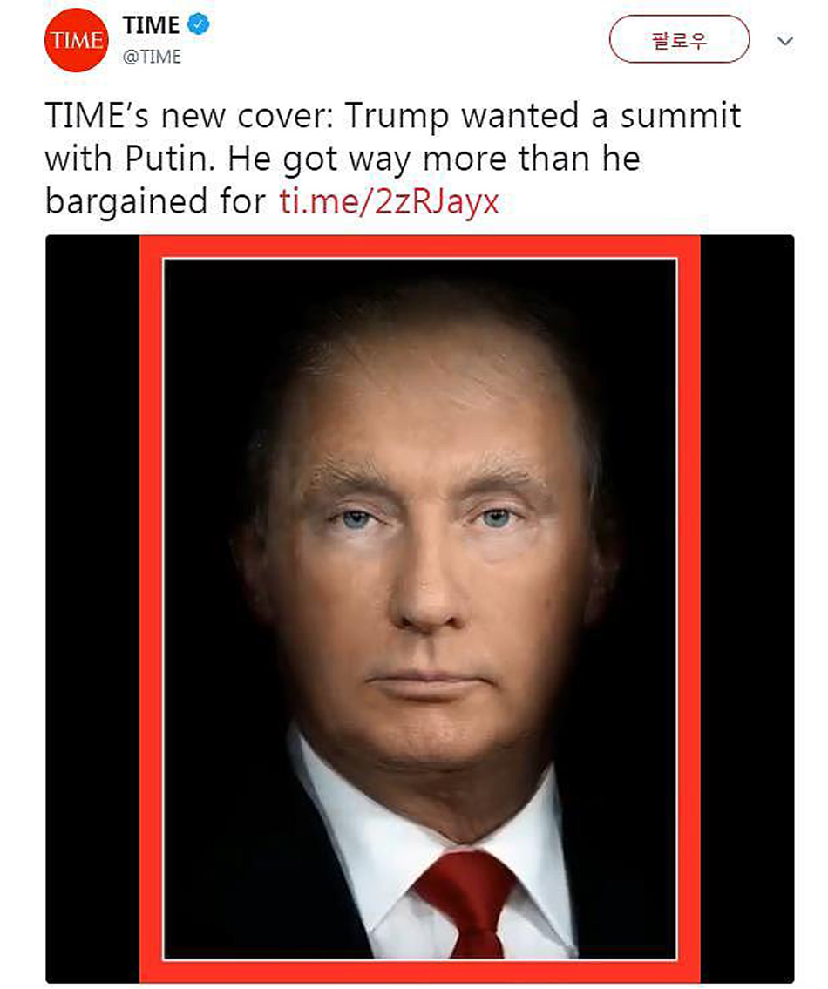
Task: Click the word "summit" in the tweet
Action: [x=681, y=116]
